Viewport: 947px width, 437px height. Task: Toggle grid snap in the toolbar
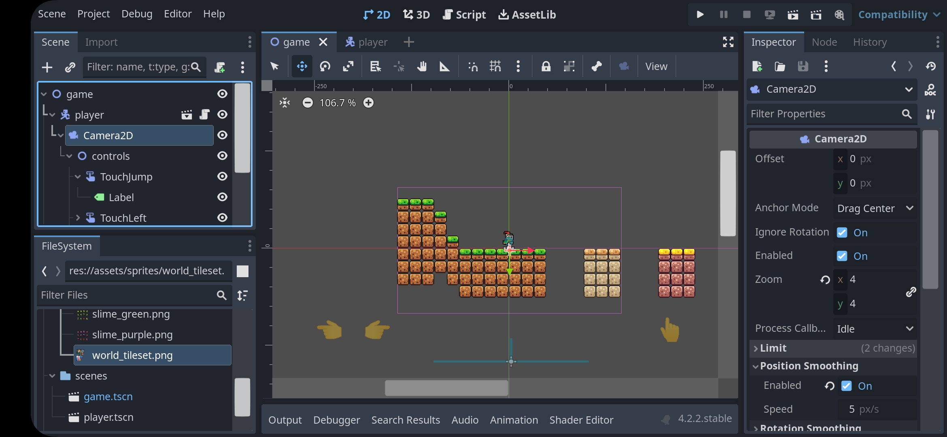495,66
